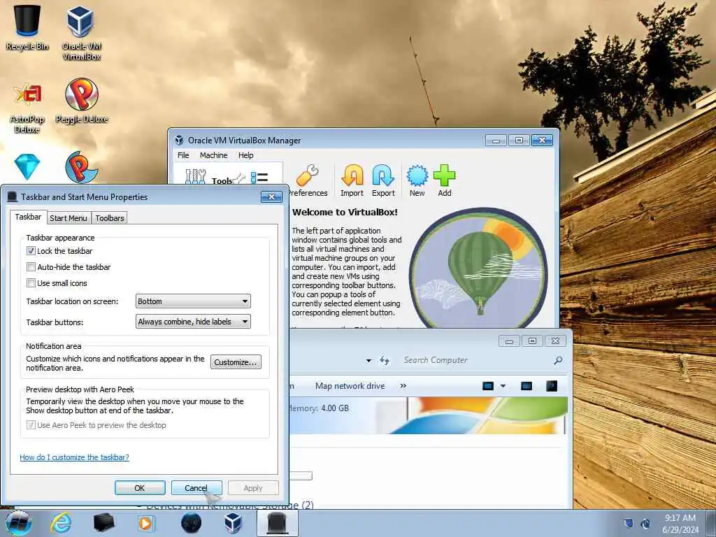Click the search magnifier in Explorer
716x537 pixels.
pyautogui.click(x=558, y=360)
